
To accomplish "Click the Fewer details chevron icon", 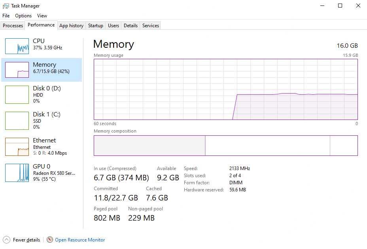I will pos(6,240).
